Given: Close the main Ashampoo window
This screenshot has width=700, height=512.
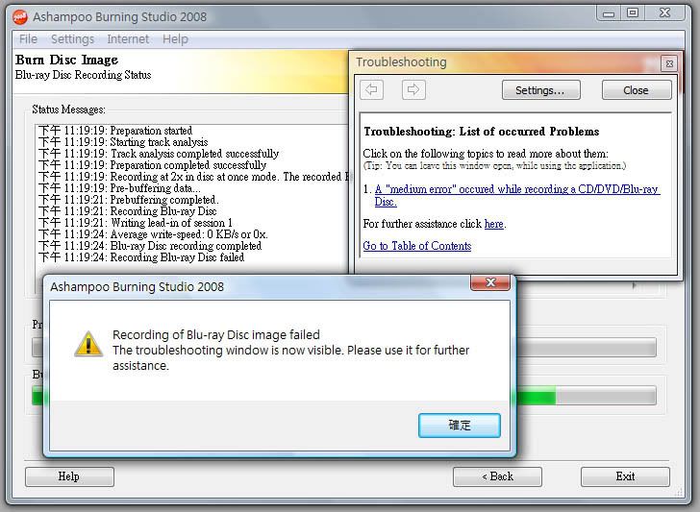Looking at the screenshot, I should [665, 13].
